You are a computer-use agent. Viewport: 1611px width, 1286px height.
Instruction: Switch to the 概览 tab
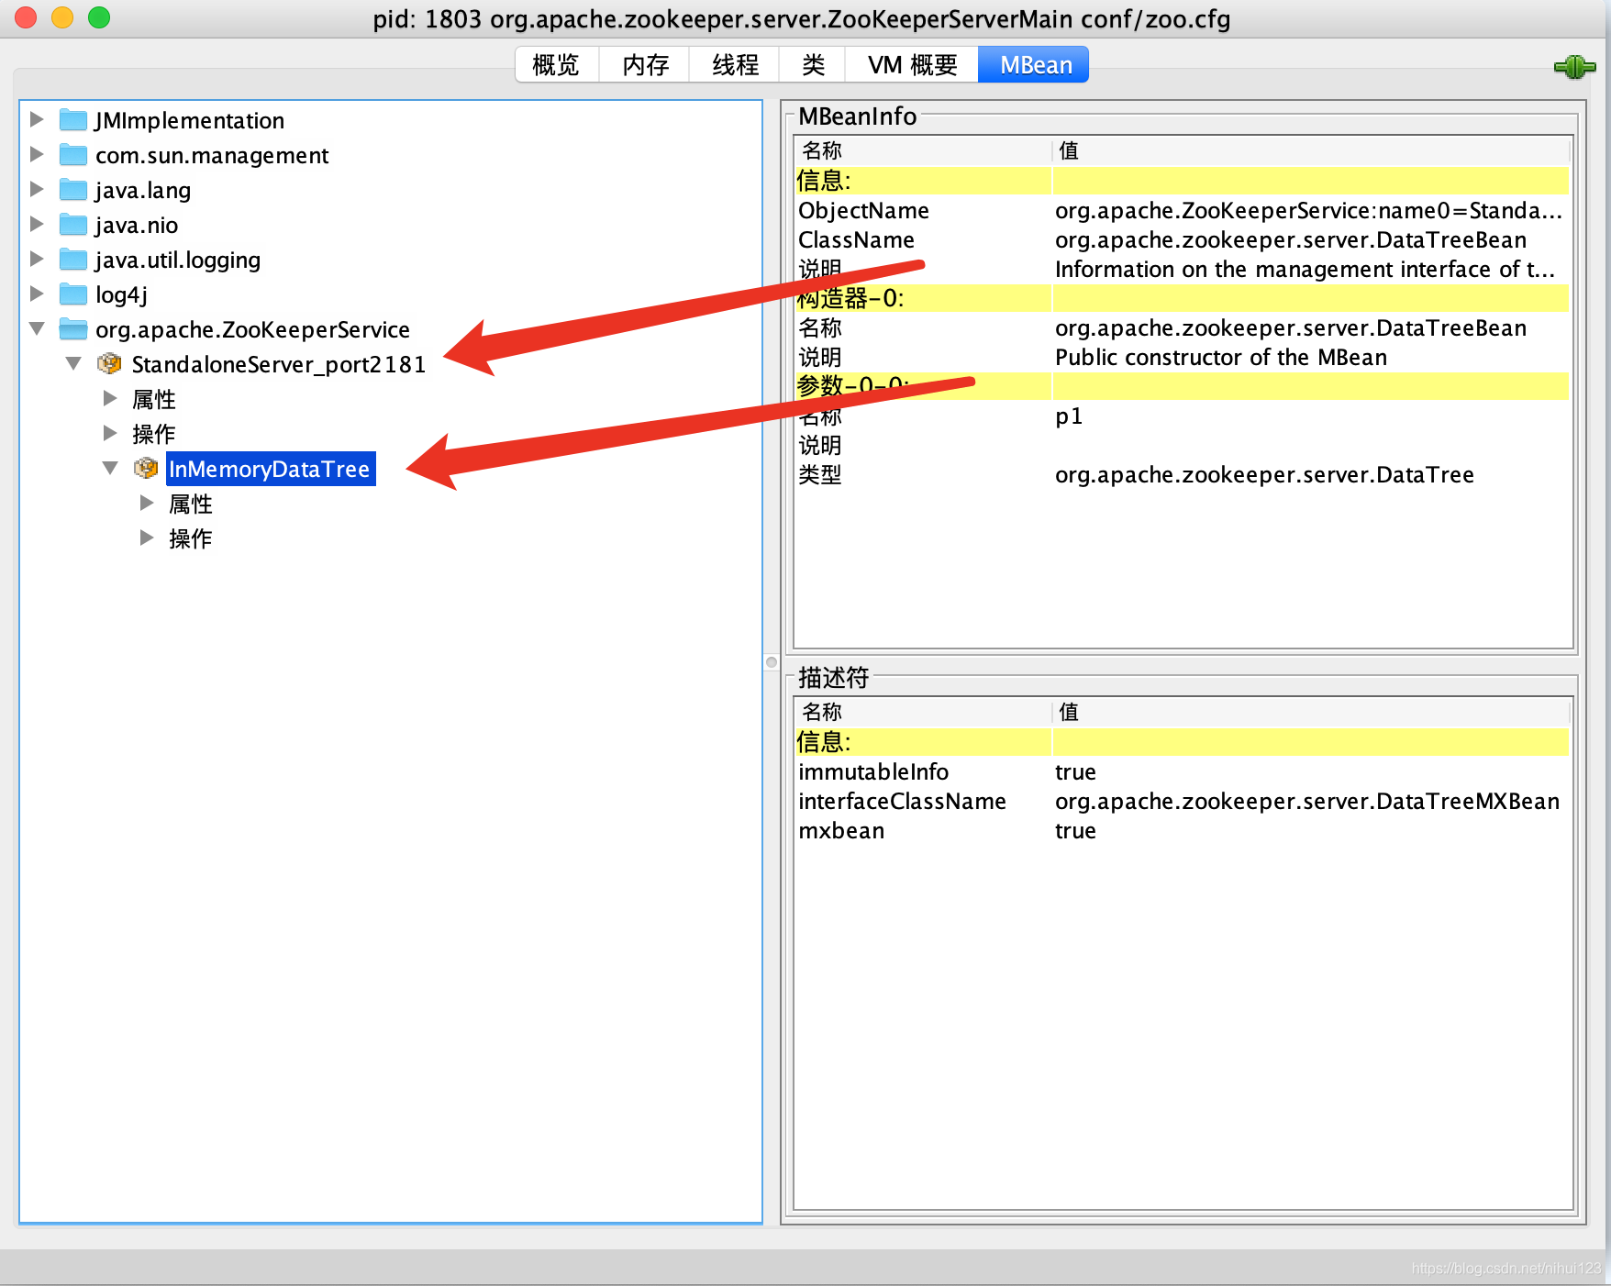tap(557, 65)
